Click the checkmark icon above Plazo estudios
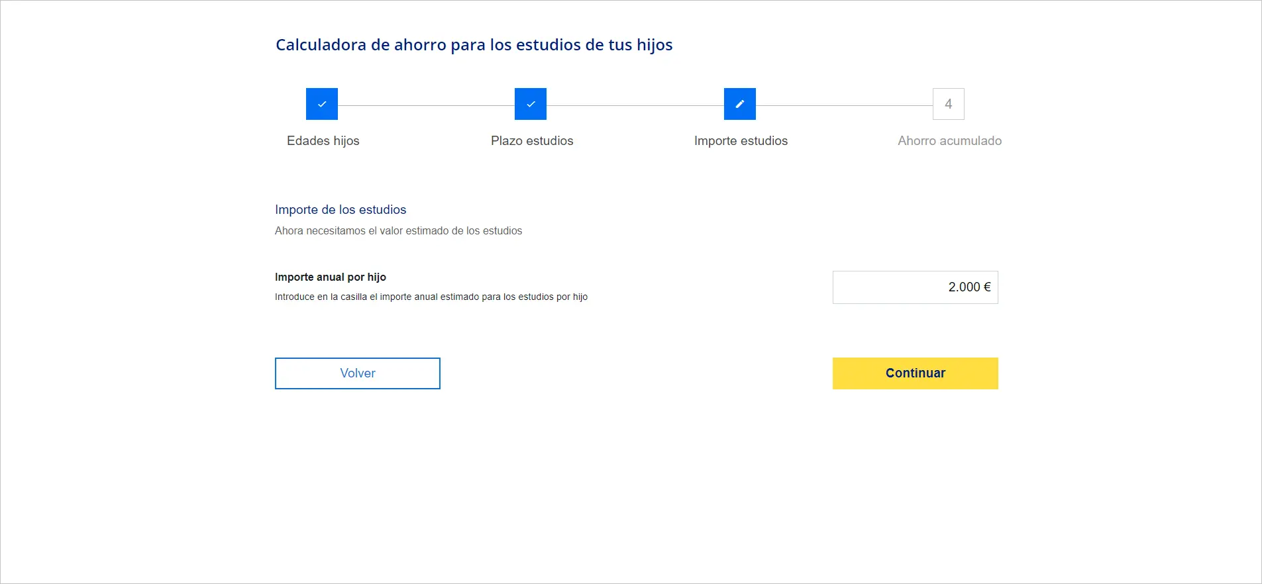This screenshot has width=1262, height=584. click(531, 104)
